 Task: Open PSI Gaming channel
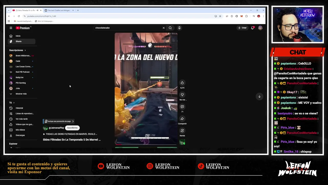[x=22, y=83]
